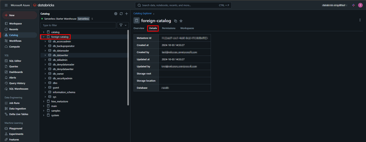Copy the foreign-catalog name
The image size is (366, 142).
[175, 21]
